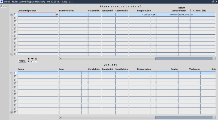The image size is (218, 120).
Task: Click right arrow of bank statements horizontal scrollbar
Action: [x=214, y=59]
